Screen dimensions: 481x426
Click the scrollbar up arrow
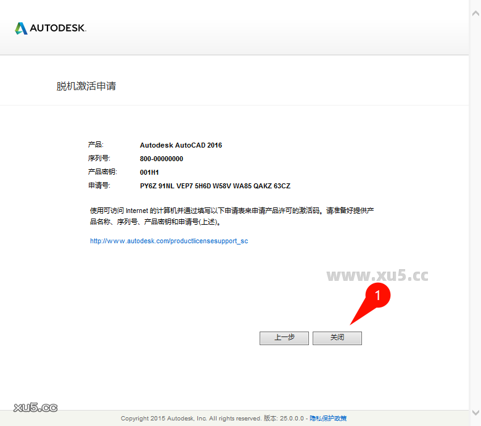(x=475, y=5)
